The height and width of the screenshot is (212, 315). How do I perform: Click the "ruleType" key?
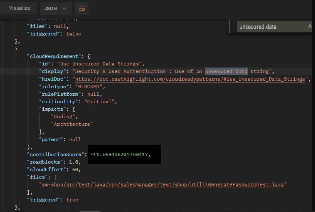click(x=54, y=87)
